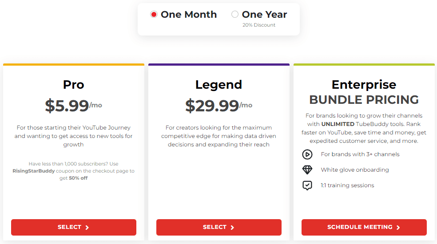437x244 pixels.
Task: Click the 20% Discount label
Action: coord(258,25)
